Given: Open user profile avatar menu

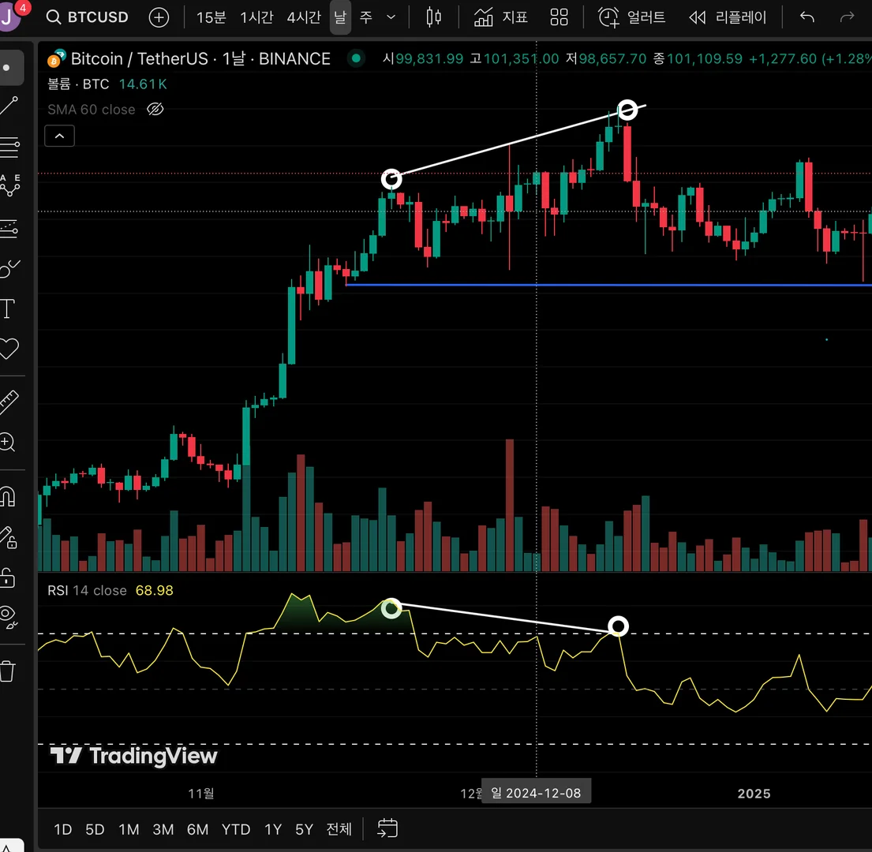Looking at the screenshot, I should pyautogui.click(x=9, y=16).
